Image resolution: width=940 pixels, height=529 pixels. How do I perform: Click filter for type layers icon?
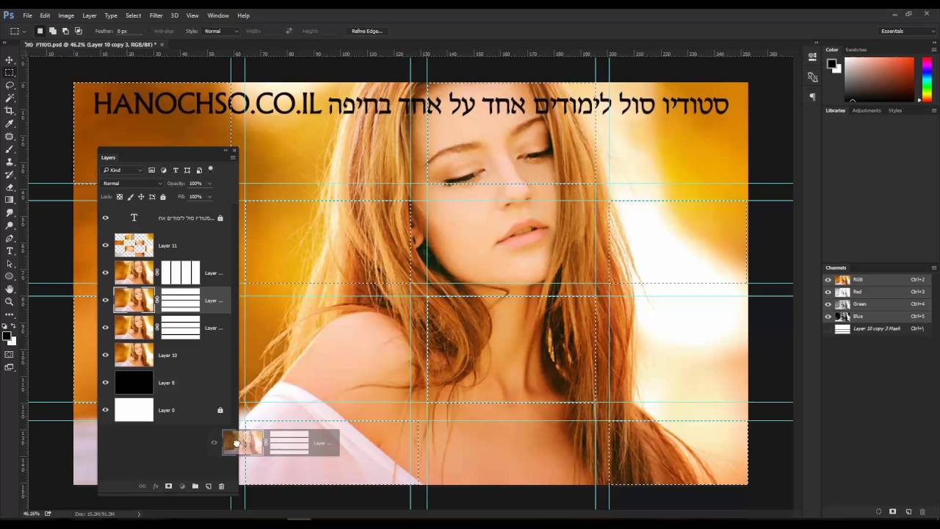pyautogui.click(x=176, y=170)
